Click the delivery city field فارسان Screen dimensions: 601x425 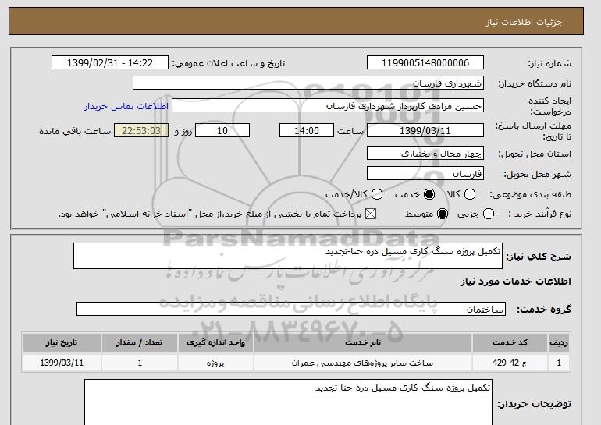(x=425, y=173)
